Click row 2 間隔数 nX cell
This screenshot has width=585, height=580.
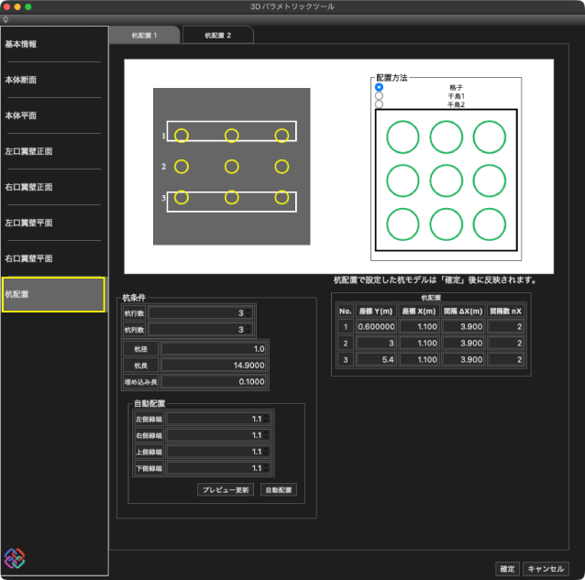tap(506, 344)
